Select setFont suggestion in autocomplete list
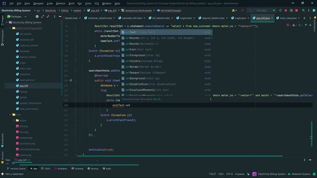317x178 pixels. tap(166, 49)
